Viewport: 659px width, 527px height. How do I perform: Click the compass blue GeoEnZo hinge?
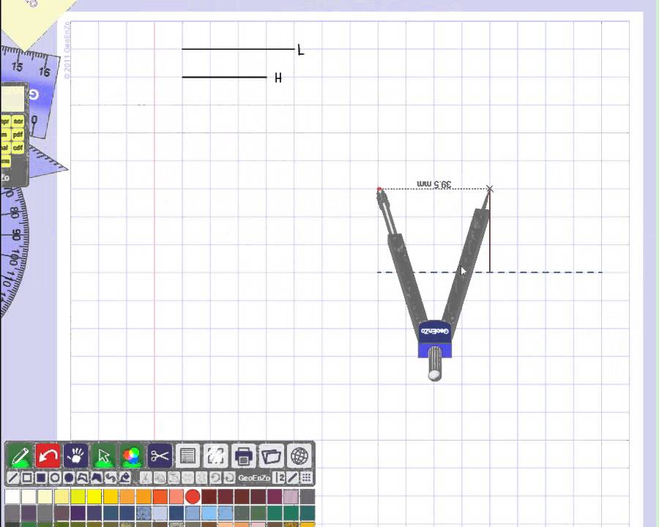coord(435,340)
